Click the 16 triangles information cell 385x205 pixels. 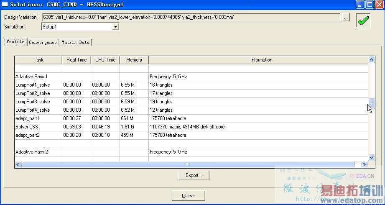pyautogui.click(x=258, y=85)
